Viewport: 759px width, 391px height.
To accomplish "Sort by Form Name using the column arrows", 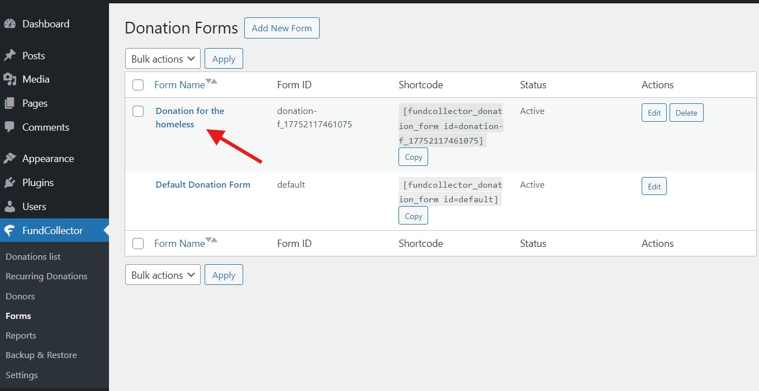I will click(x=212, y=82).
